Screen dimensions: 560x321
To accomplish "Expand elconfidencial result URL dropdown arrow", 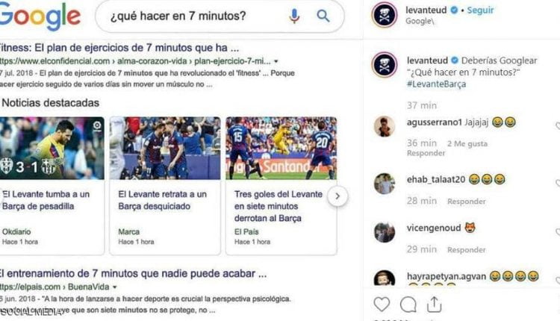I will [x=276, y=61].
